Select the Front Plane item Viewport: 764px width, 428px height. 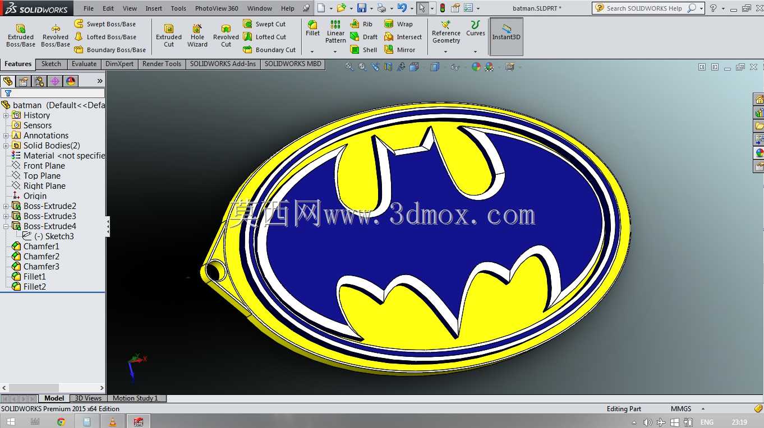(39, 166)
